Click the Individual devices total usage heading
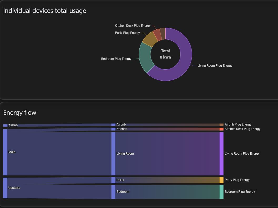Screen dimensions: 278x208 (x=44, y=11)
